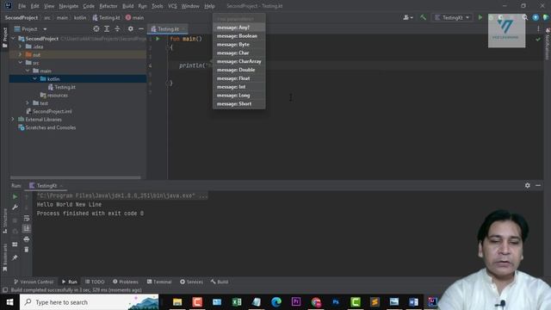Select TestingKt tab in Run panel
551x310 pixels.
[46, 186]
